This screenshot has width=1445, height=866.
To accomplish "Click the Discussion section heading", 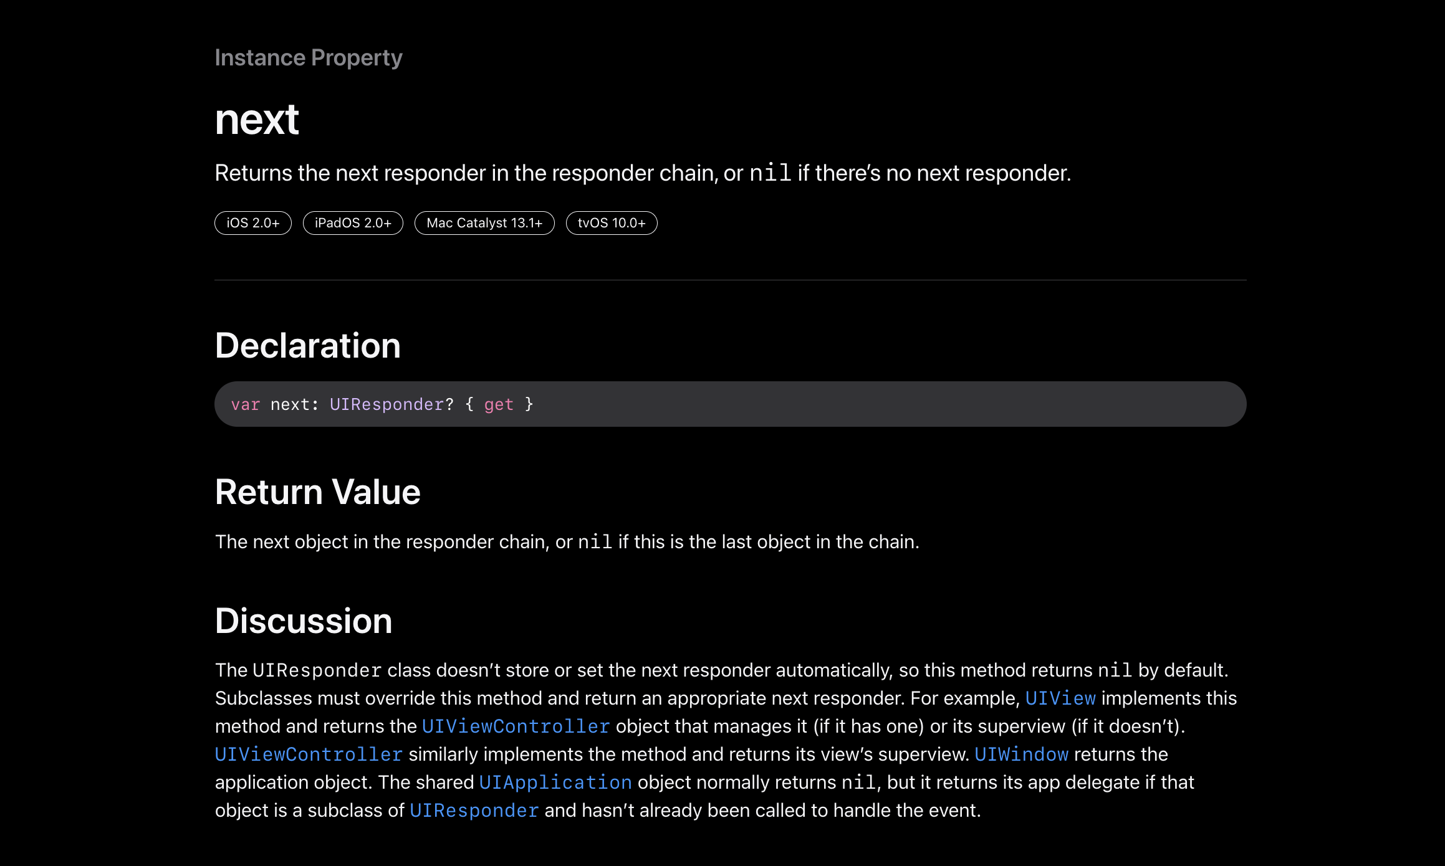I will pyautogui.click(x=303, y=621).
